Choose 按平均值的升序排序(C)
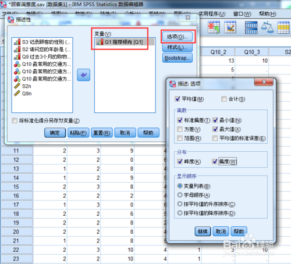The width and height of the screenshot is (291, 264). 180,204
